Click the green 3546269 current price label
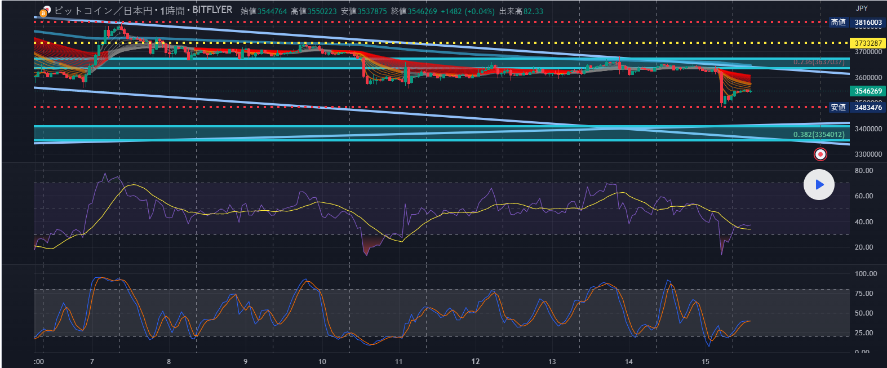The width and height of the screenshot is (887, 368). (868, 91)
